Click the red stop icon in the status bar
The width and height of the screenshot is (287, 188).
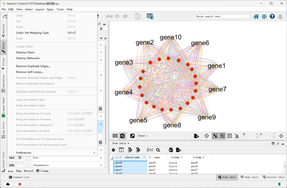20,184
